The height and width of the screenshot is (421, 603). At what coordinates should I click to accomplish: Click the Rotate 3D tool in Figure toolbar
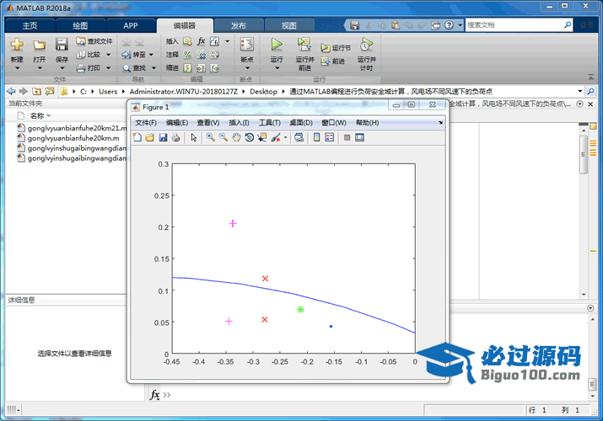[250, 137]
